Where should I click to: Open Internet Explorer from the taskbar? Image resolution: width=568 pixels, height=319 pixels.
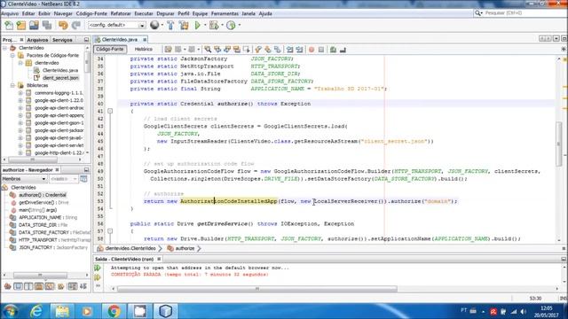35,311
